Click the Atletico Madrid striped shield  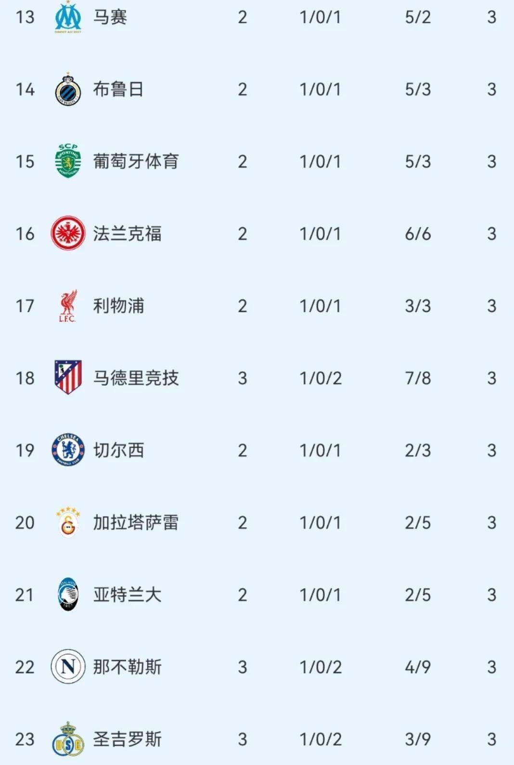coord(68,377)
